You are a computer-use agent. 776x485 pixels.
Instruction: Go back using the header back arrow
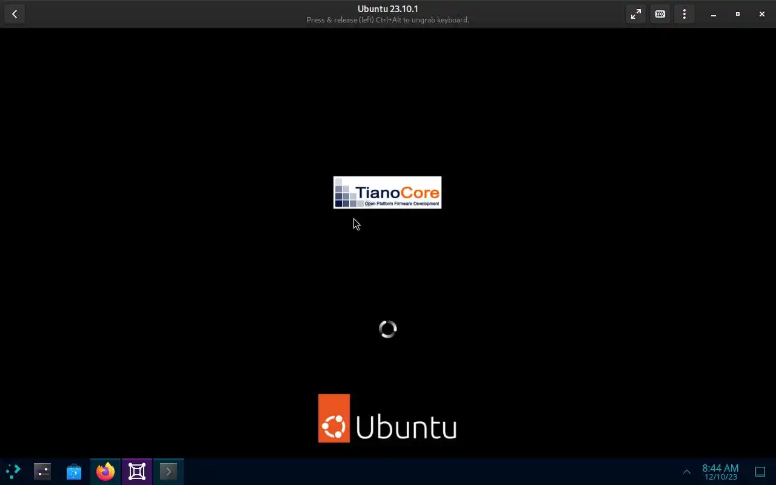tap(15, 14)
